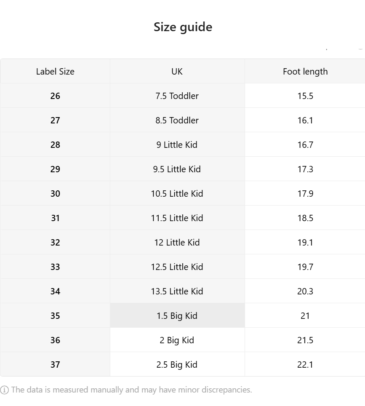Select the Label Size column header
365x406 pixels.
pyautogui.click(x=55, y=71)
